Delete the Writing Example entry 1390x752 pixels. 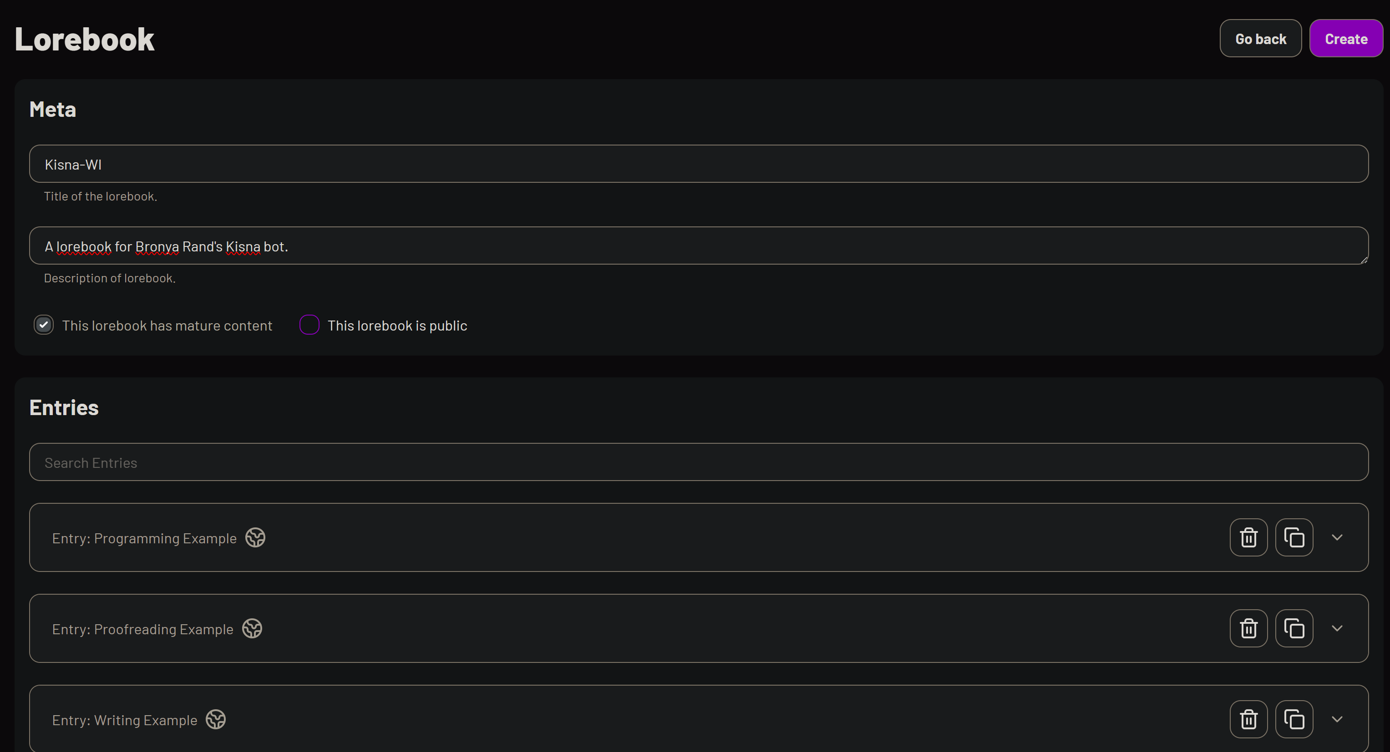pyautogui.click(x=1248, y=719)
